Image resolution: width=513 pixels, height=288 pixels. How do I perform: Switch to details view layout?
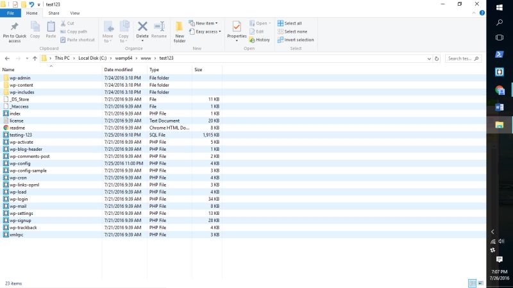coord(473,283)
